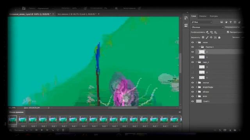Open the blend mode dropdown Обычные
The width and height of the screenshot is (250, 140).
click(x=207, y=27)
